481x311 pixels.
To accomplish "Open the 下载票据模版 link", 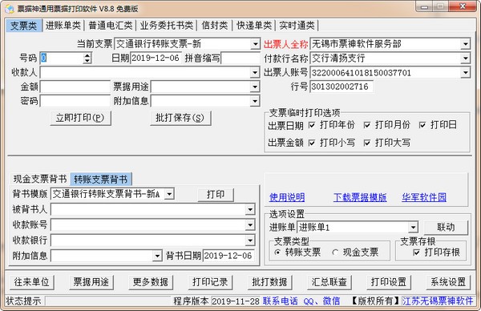I will point(360,197).
